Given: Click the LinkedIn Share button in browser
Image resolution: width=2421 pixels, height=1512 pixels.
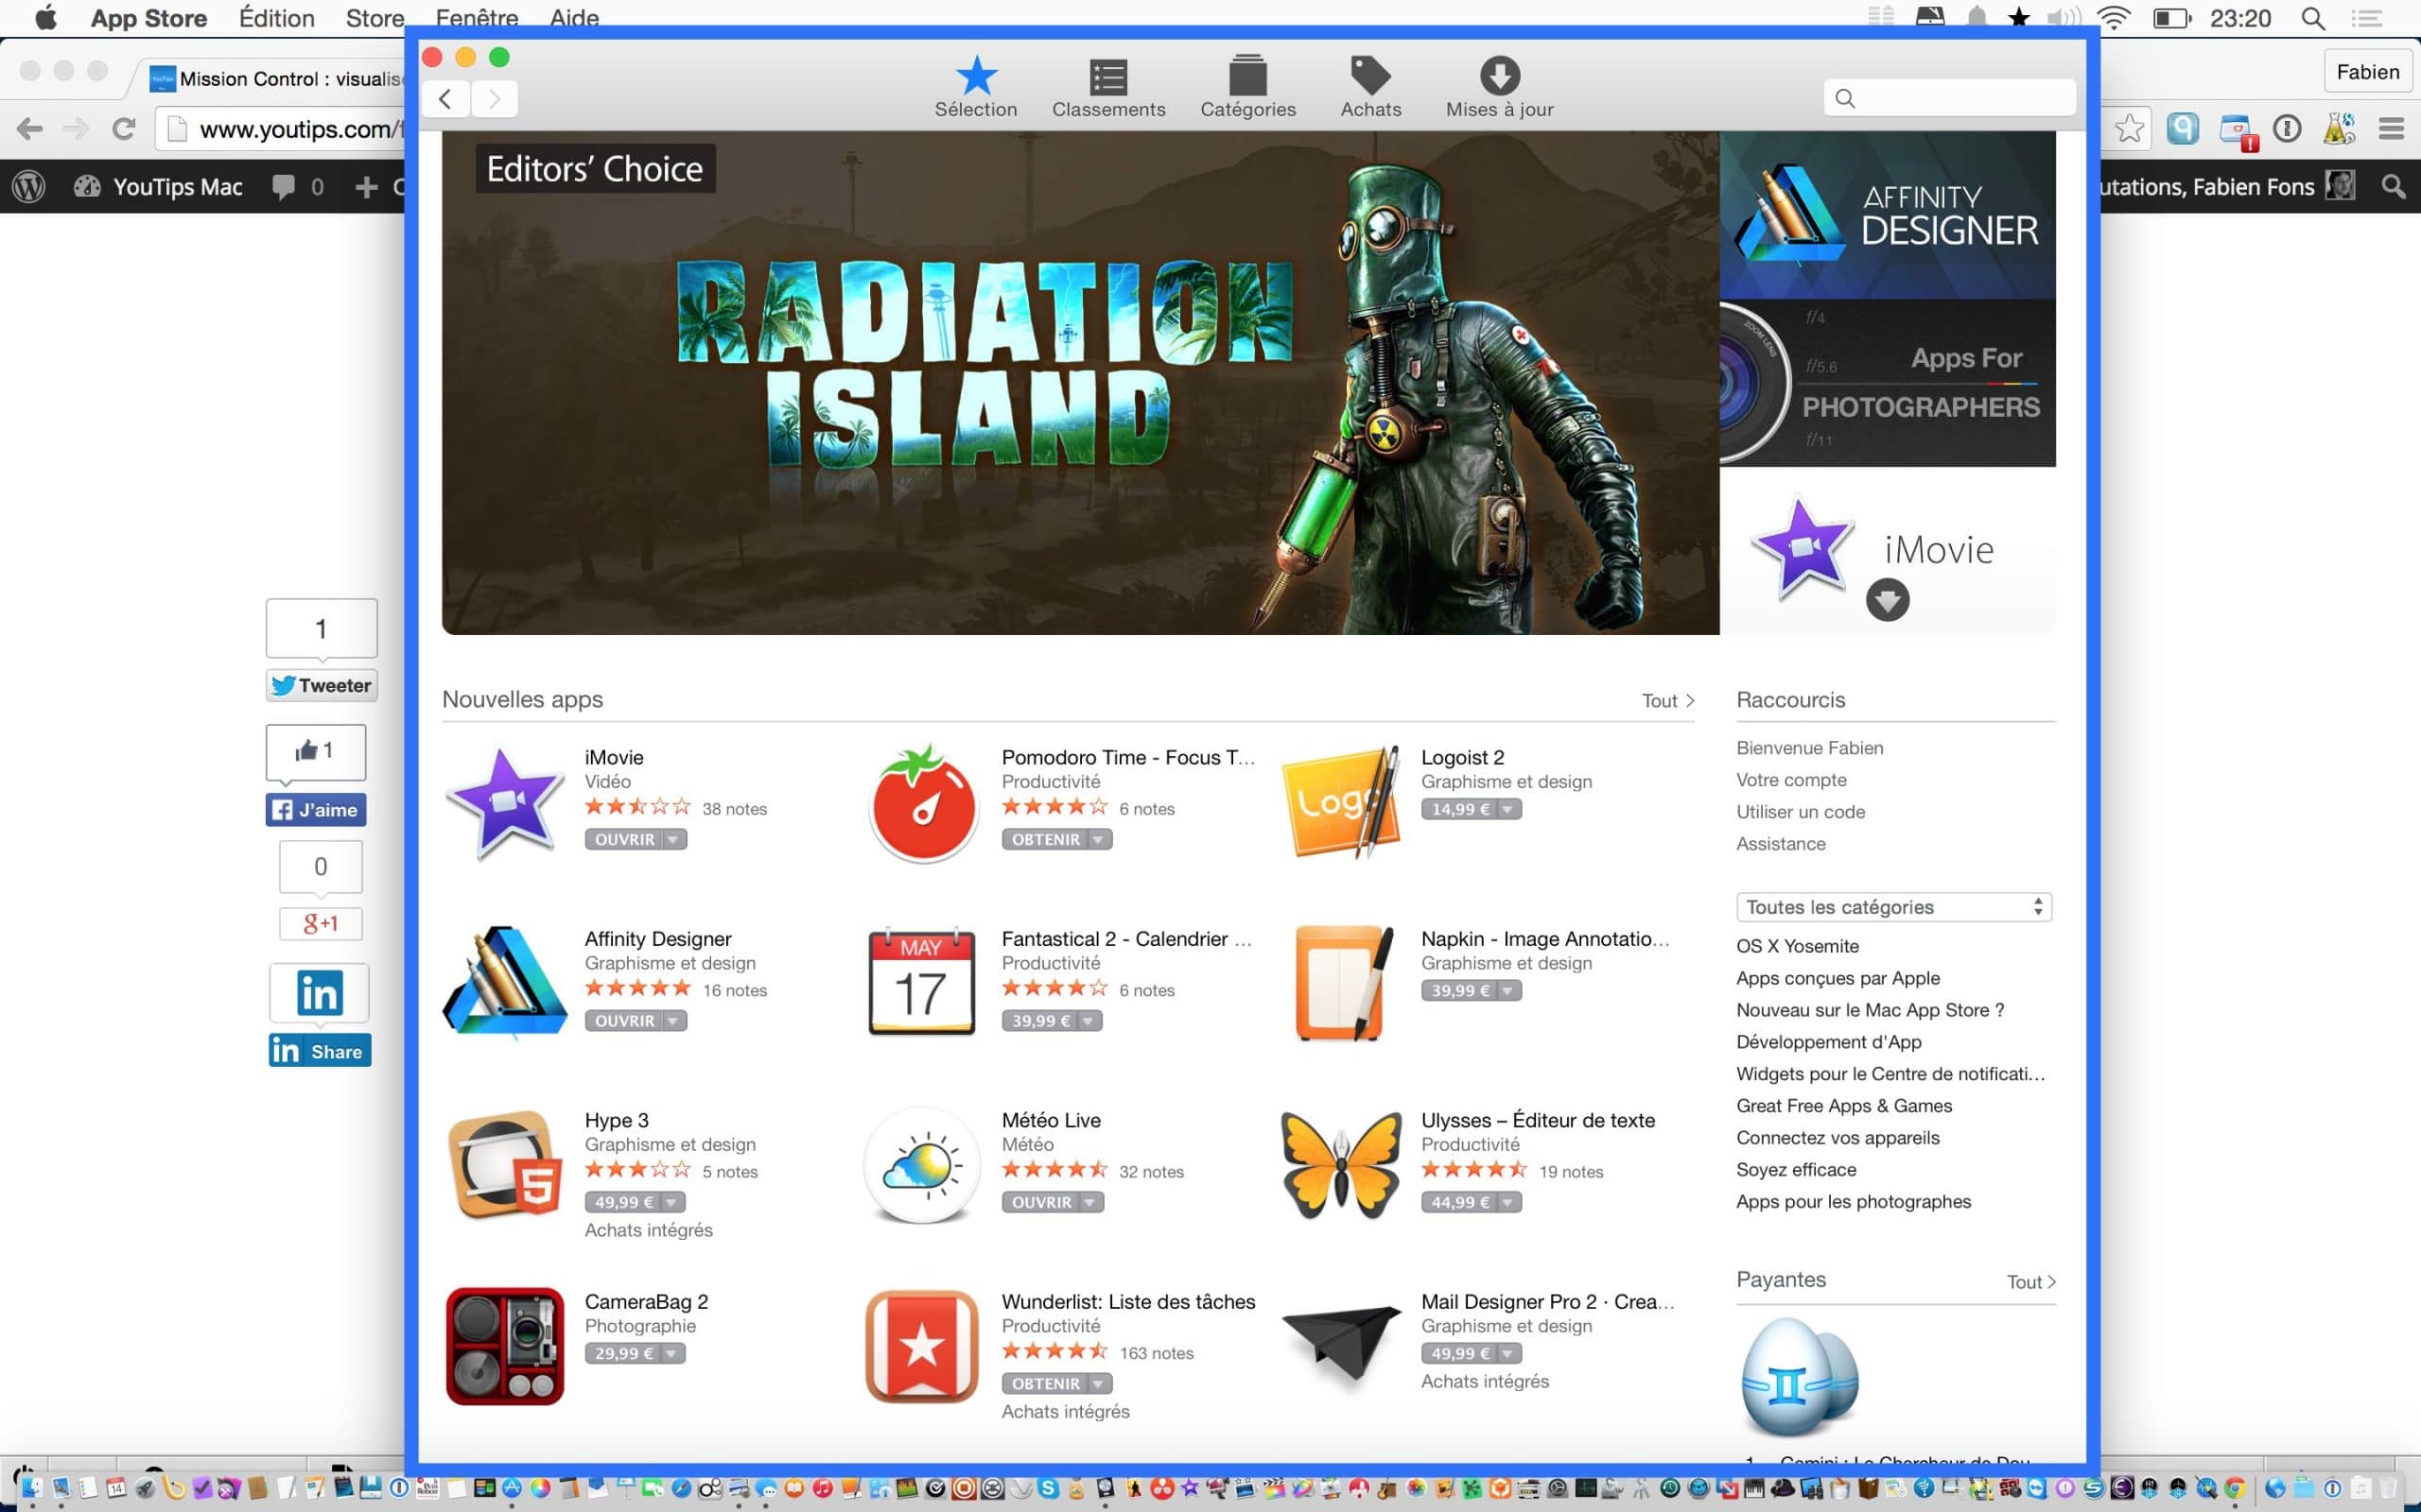Looking at the screenshot, I should point(319,1051).
